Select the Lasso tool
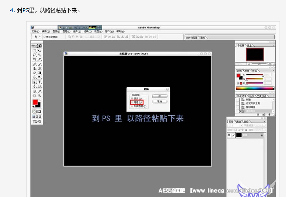This screenshot has width=286, height=197. click(34, 55)
